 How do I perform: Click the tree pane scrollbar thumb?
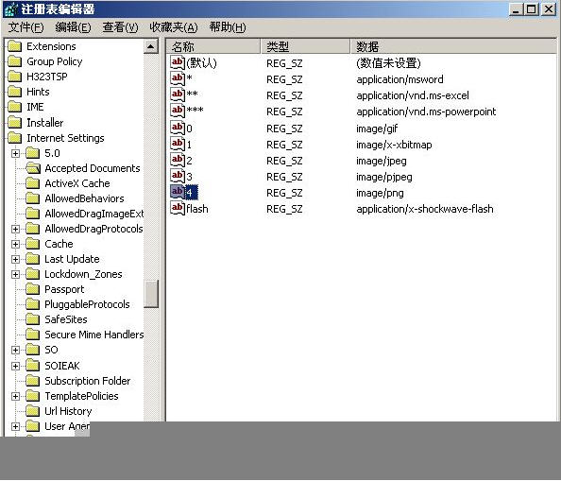[x=151, y=294]
